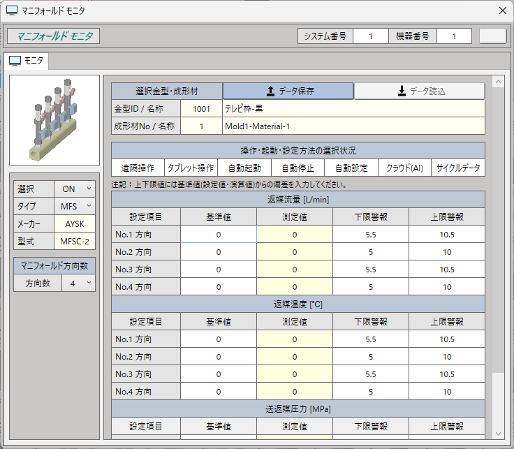Open the 選択 ON dropdown
The image size is (514, 449).
pos(75,189)
